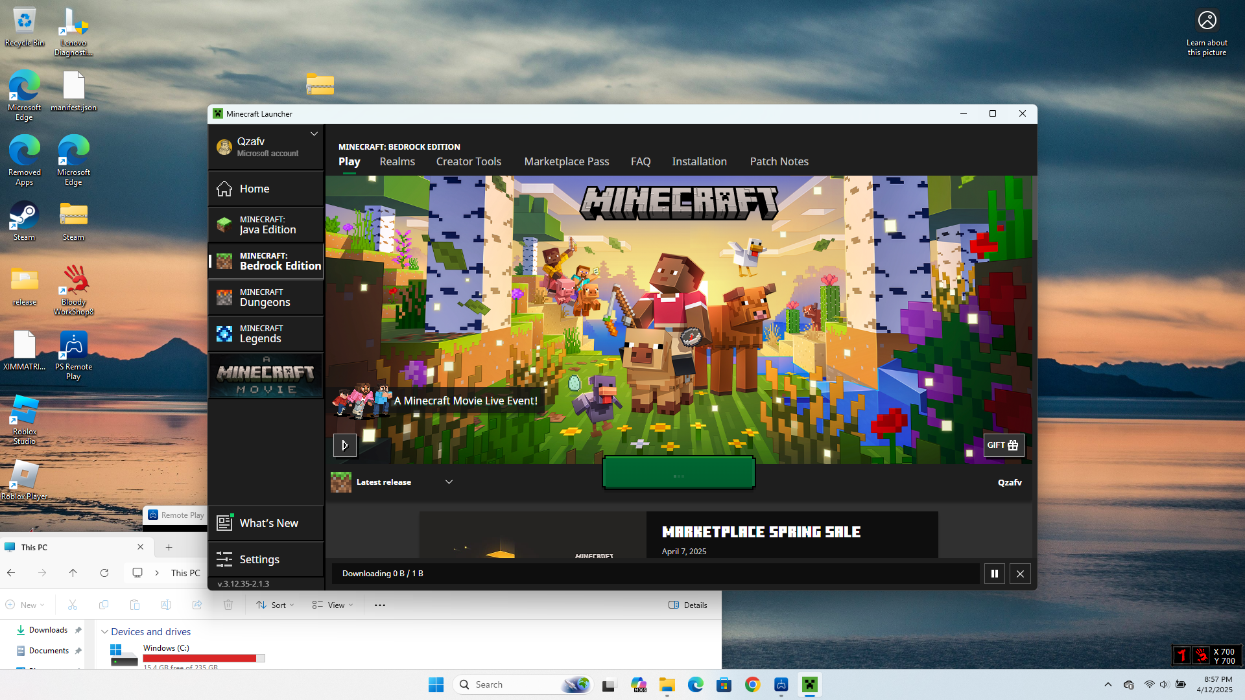
Task: Click Learn about this picture icon
Action: click(x=1207, y=32)
